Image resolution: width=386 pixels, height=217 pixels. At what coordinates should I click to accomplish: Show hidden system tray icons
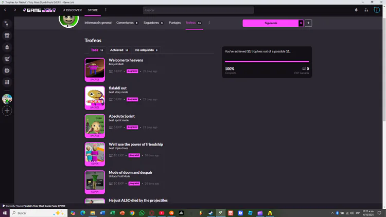coord(332,213)
